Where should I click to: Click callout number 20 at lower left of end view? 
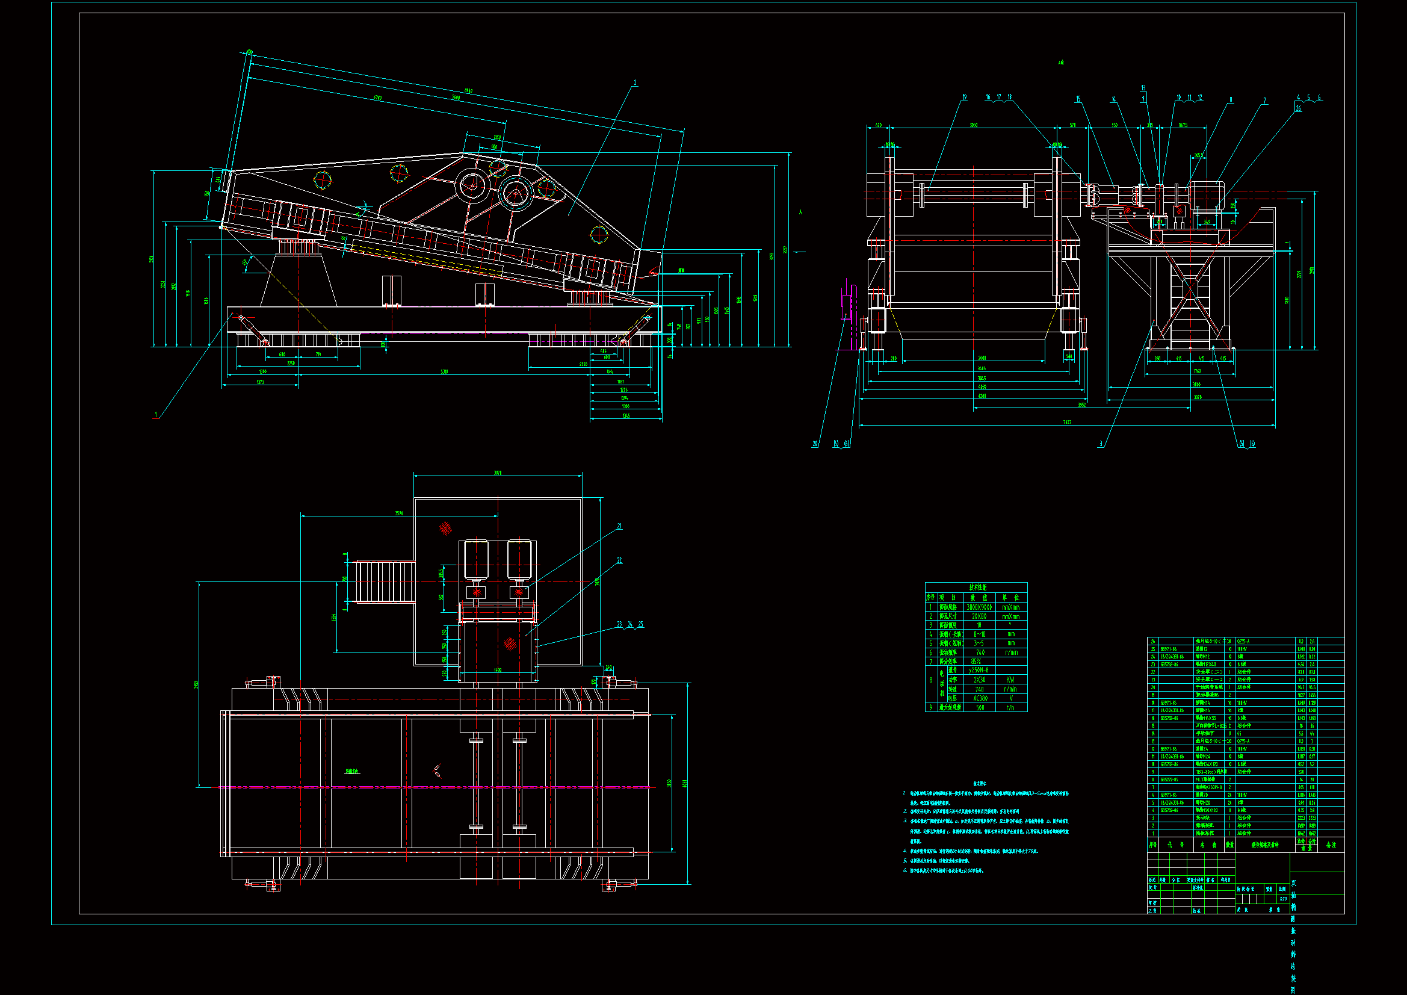(x=815, y=444)
